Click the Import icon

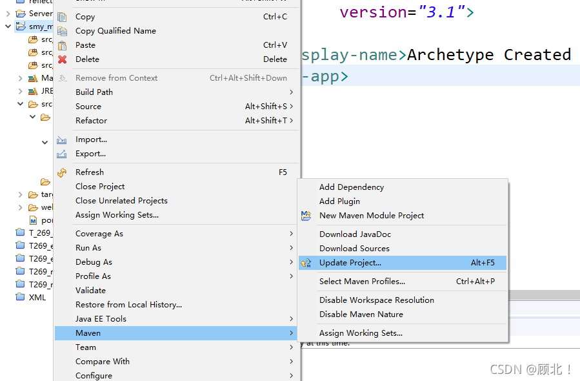point(61,139)
